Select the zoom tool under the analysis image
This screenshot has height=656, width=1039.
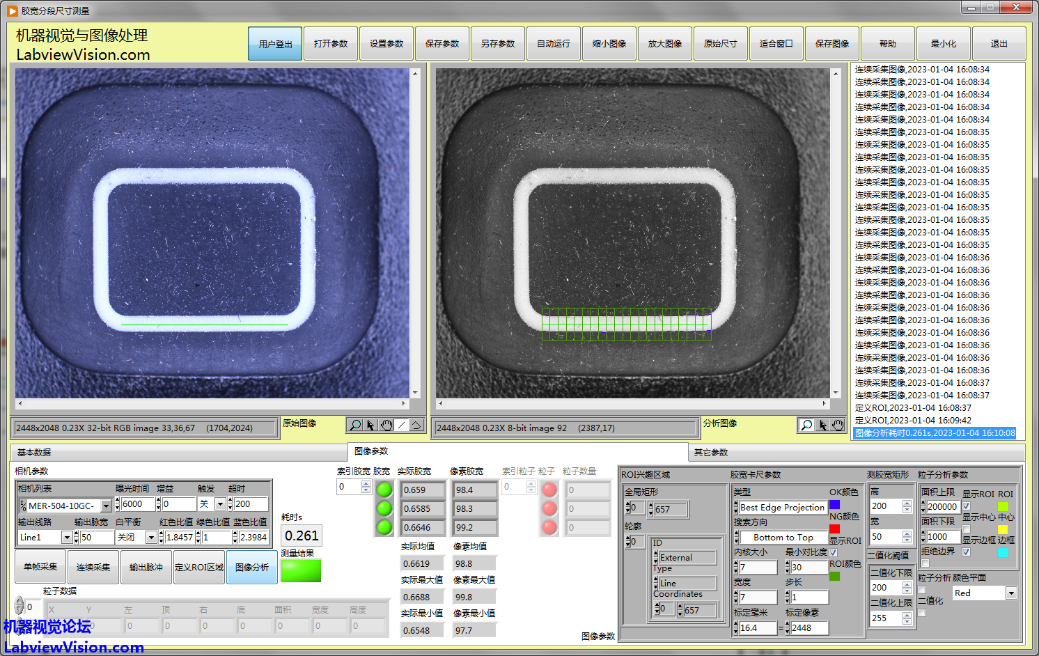[x=806, y=425]
